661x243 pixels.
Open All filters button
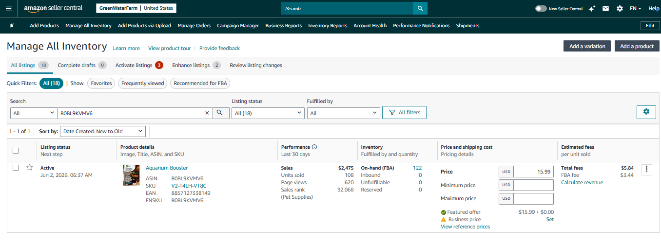click(404, 112)
